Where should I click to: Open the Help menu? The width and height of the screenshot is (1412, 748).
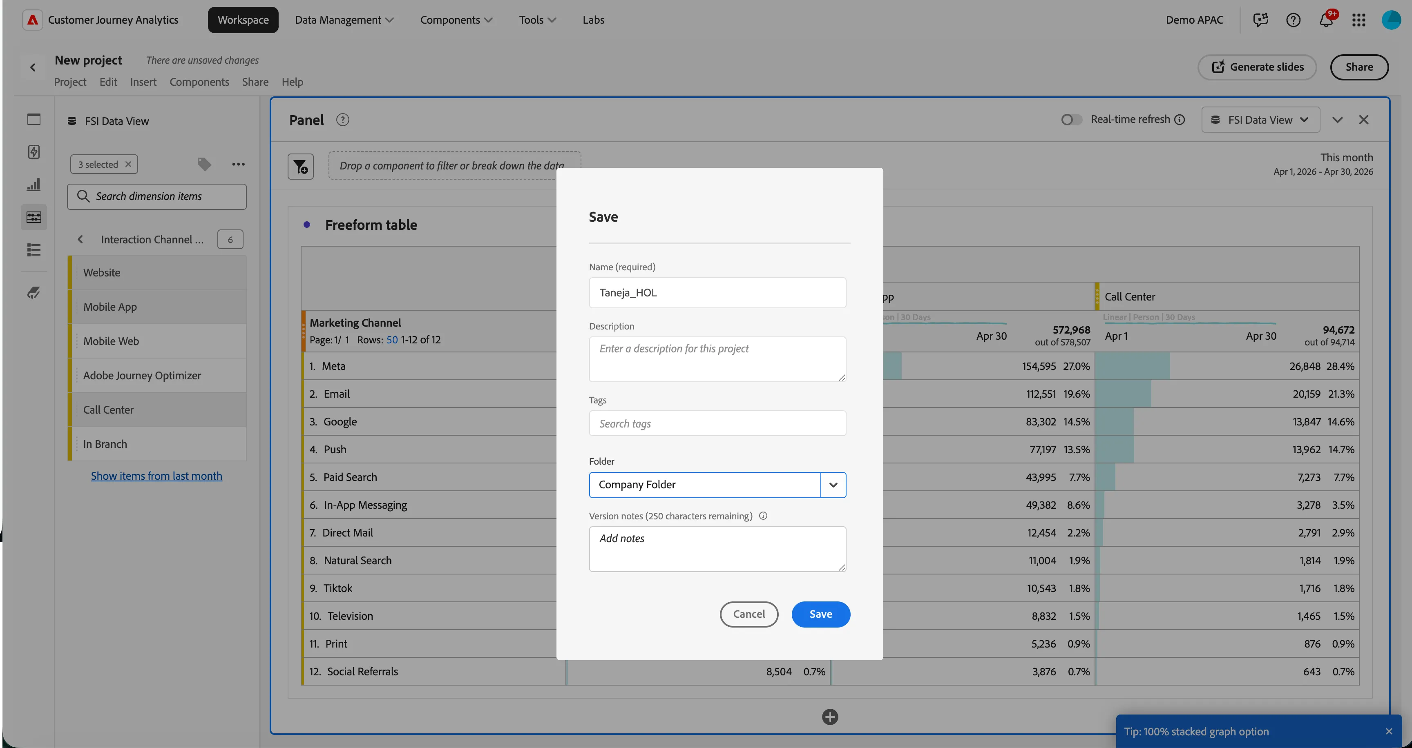pyautogui.click(x=292, y=82)
